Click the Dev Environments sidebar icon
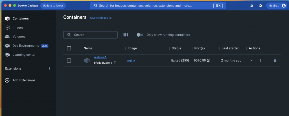This screenshot has width=289, height=116. [x=7, y=46]
